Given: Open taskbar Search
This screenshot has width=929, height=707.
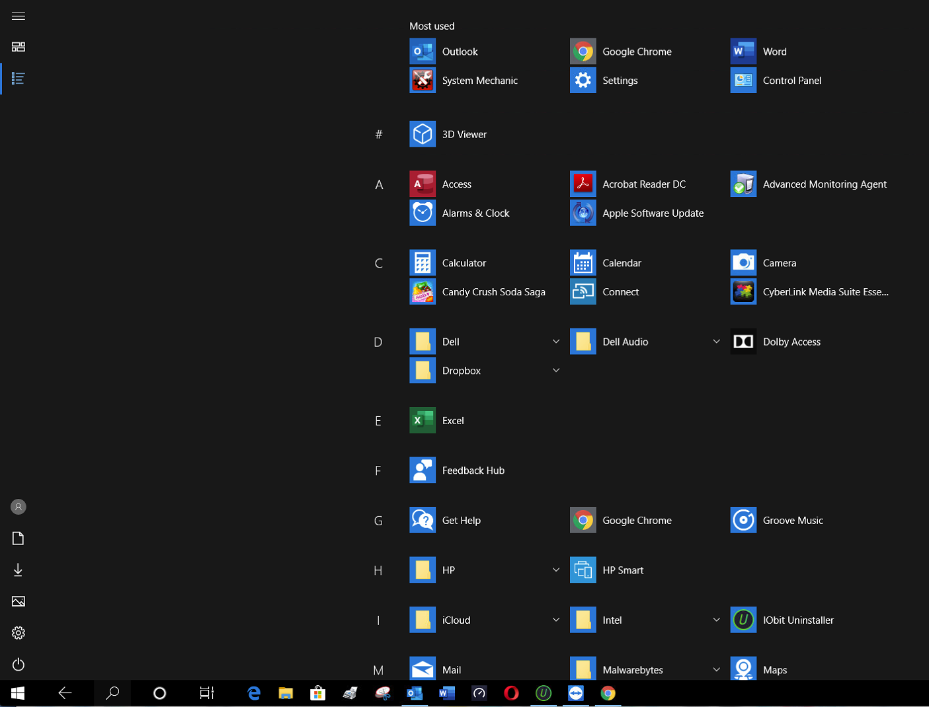Looking at the screenshot, I should 112,693.
